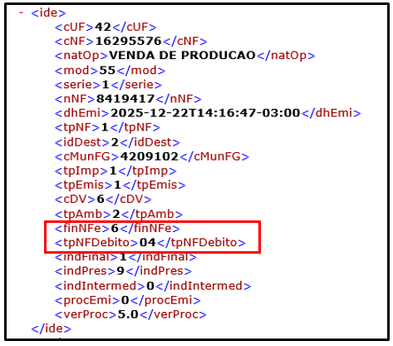Select the cNF value 16295576
This screenshot has width=393, height=346.
point(128,42)
